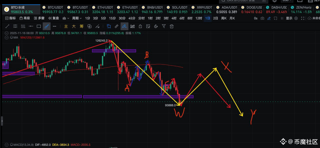This screenshot has height=148, width=320.
Task: Select the parallel channel lines tool
Action: point(15,26)
